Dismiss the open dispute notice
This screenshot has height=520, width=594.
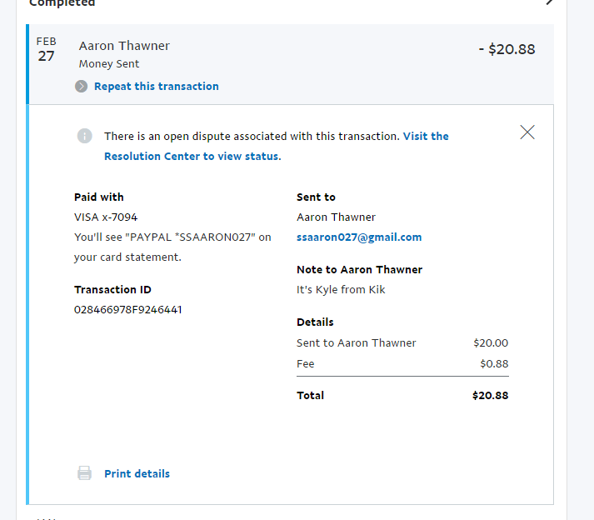pyautogui.click(x=527, y=132)
